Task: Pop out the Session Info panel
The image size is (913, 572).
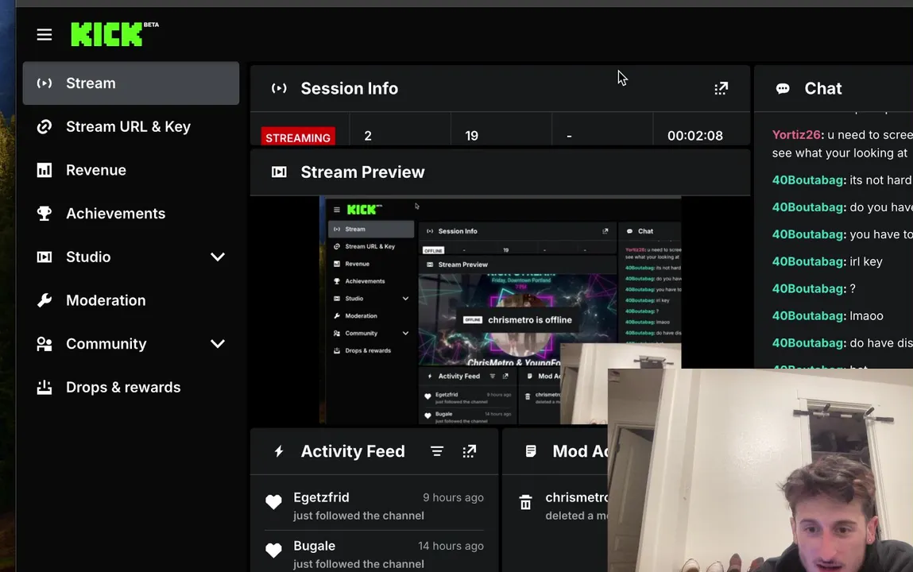Action: click(722, 88)
